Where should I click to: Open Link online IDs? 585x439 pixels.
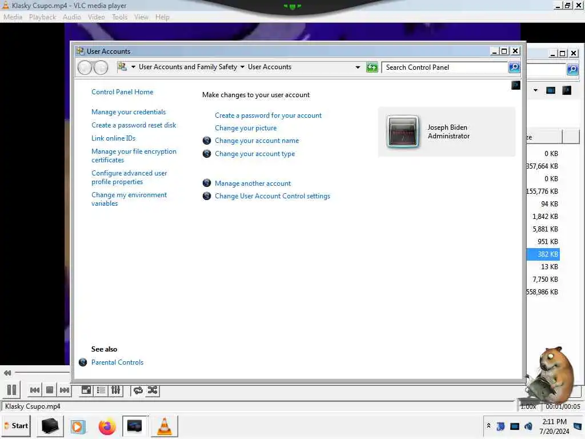114,138
